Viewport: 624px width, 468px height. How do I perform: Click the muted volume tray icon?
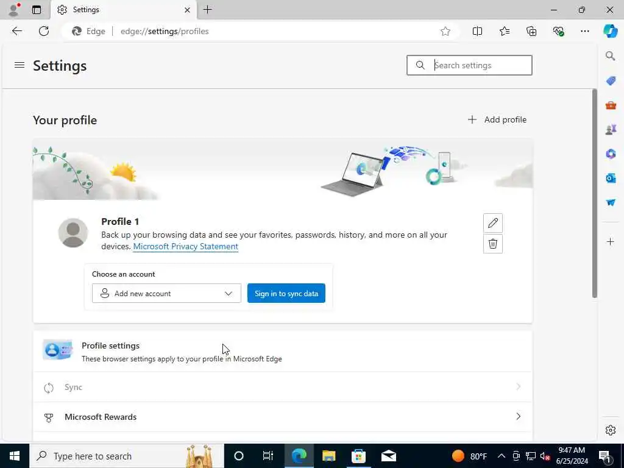coord(545,456)
